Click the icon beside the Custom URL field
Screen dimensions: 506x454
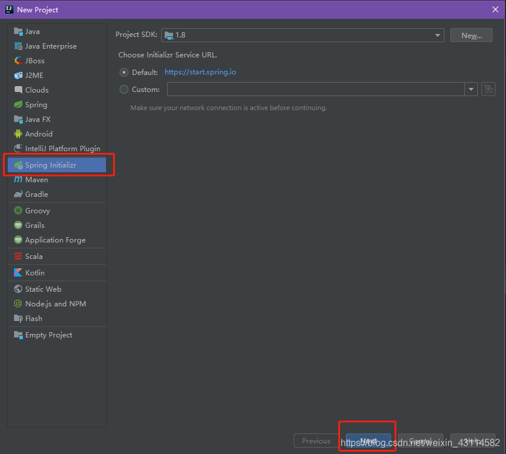pos(488,89)
